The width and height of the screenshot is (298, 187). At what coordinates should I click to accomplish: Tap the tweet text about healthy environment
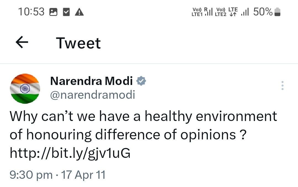coord(143,125)
